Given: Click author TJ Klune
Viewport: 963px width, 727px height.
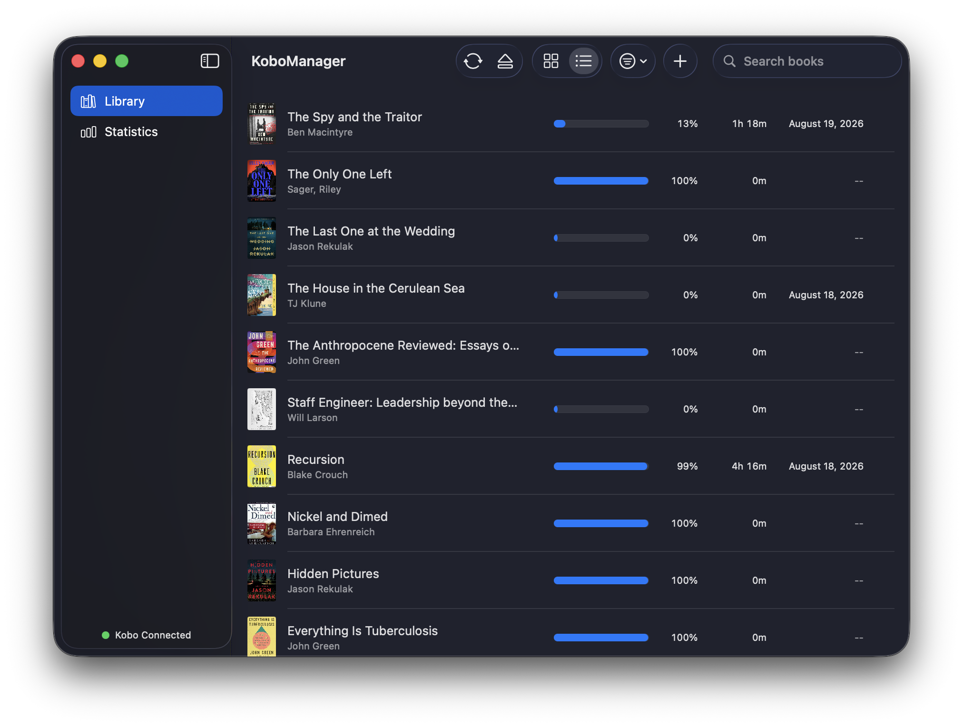Looking at the screenshot, I should (307, 304).
